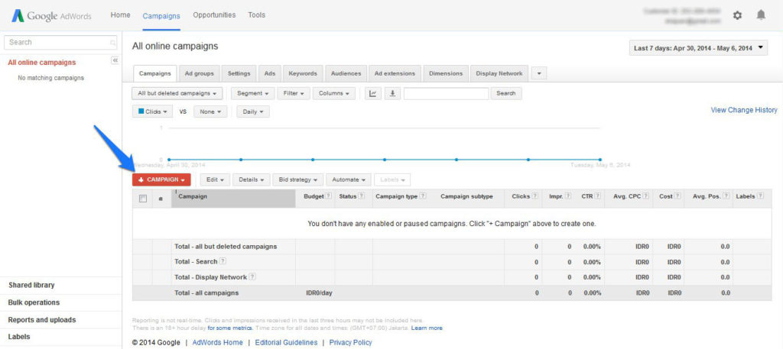
Task: Open the Columns dropdown
Action: [x=334, y=94]
